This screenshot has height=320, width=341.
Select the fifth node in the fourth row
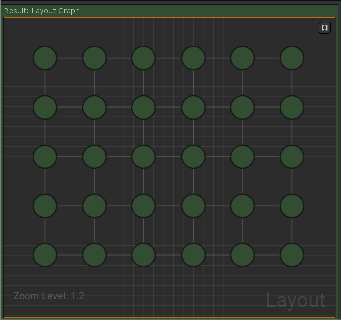click(x=242, y=206)
